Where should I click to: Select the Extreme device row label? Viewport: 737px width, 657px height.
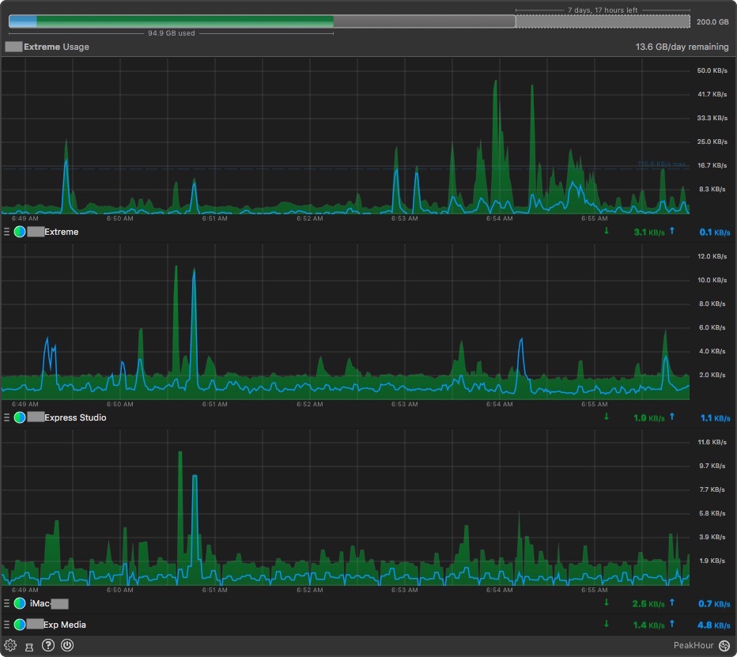(61, 232)
